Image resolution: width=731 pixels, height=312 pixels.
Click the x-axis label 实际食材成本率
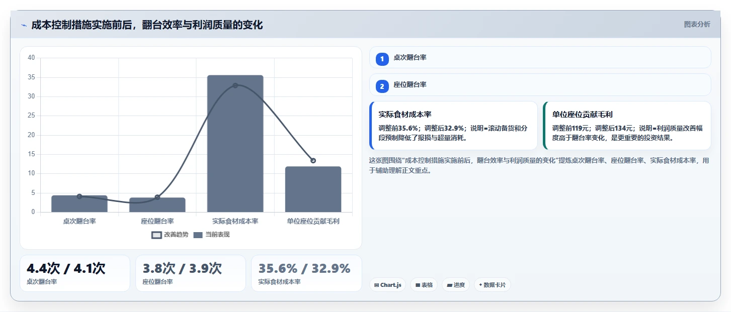tap(235, 221)
